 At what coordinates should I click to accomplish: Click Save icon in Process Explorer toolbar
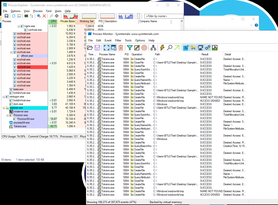point(6,16)
